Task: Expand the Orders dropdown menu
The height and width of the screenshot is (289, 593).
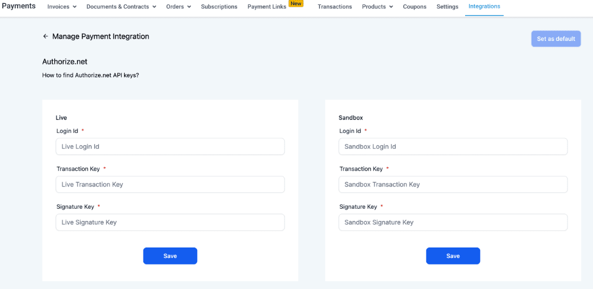Action: pos(178,7)
